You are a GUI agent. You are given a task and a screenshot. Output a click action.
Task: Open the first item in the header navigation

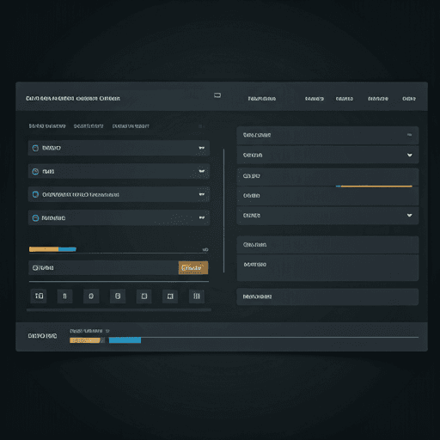262,99
